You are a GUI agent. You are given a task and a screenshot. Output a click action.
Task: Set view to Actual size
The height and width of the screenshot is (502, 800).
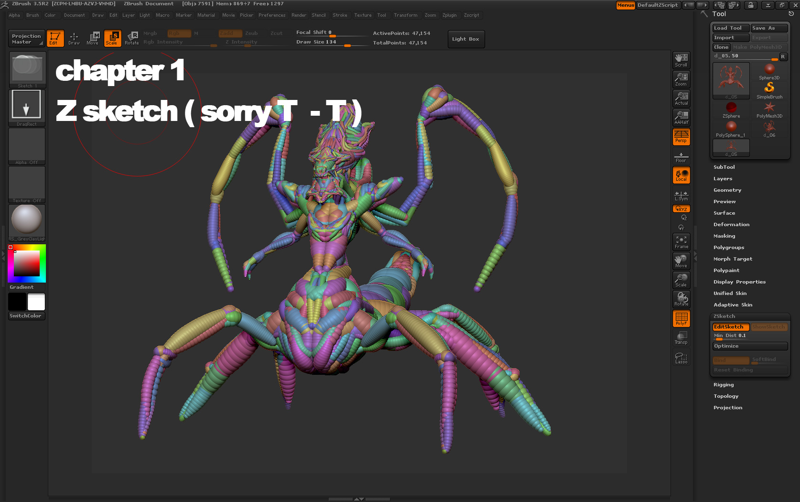(681, 98)
